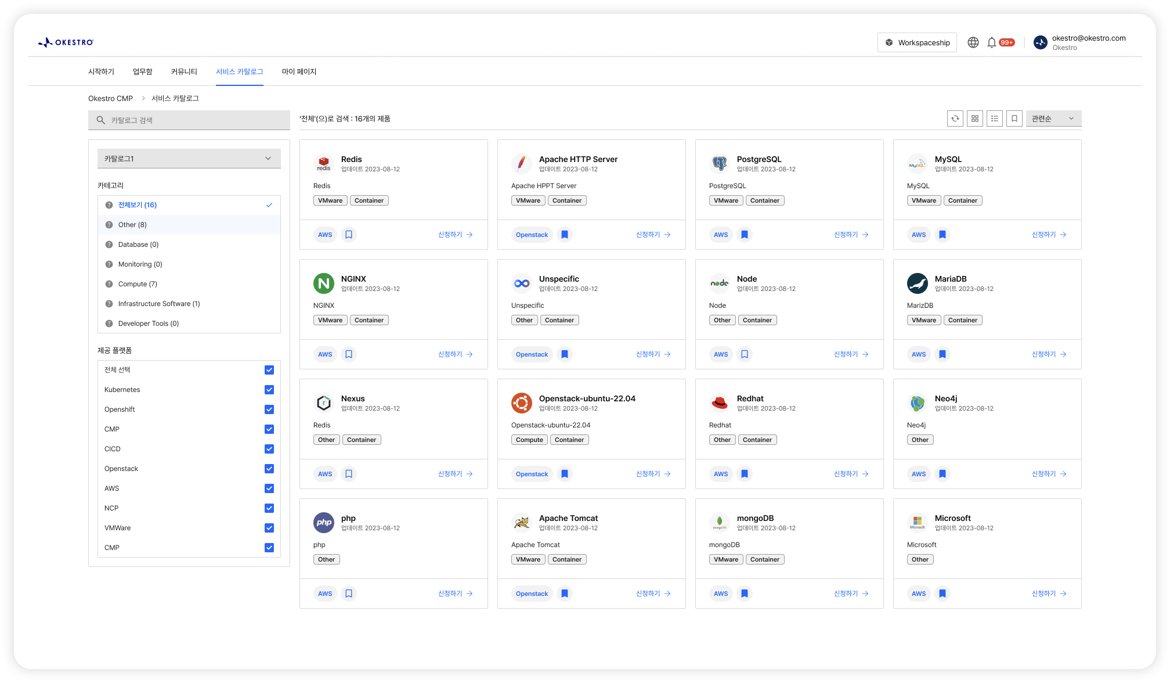Open notifications bell icon
Screen dimensions: 1170x683
(x=992, y=42)
